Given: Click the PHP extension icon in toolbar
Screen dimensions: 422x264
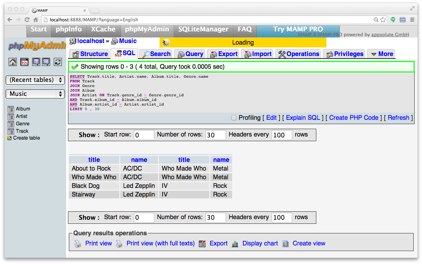Looking at the screenshot, I should tap(403, 19).
